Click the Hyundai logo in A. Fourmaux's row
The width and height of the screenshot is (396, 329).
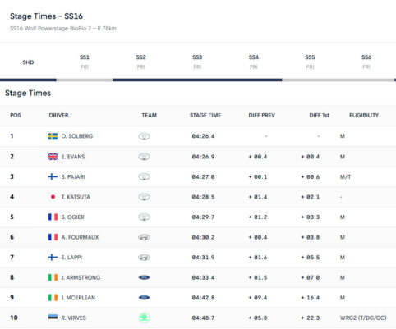click(144, 237)
